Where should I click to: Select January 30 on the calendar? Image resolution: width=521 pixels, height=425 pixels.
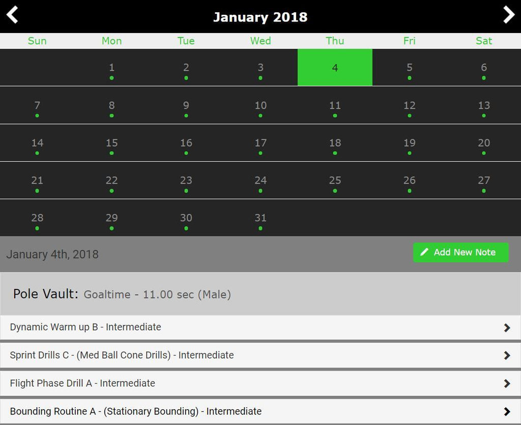tap(186, 218)
